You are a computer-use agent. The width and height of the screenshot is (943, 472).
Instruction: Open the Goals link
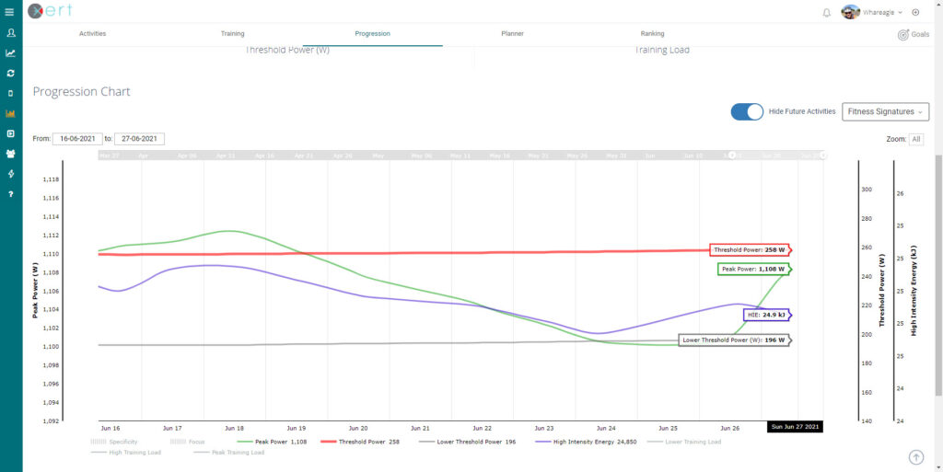pyautogui.click(x=913, y=34)
